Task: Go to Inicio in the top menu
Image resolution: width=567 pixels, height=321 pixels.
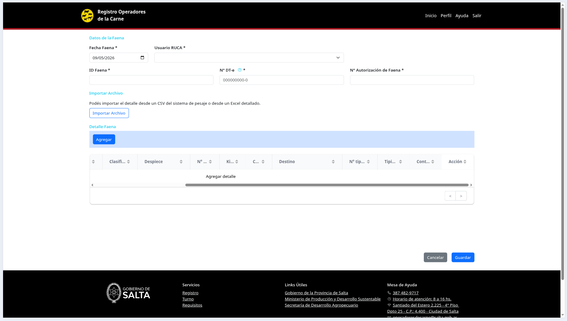Action: [x=431, y=16]
